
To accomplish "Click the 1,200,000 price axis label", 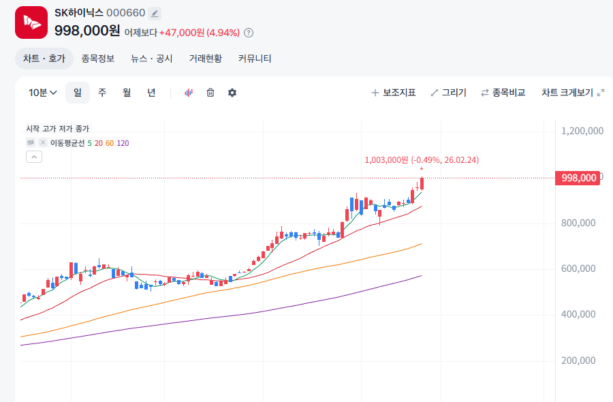I will 582,131.
